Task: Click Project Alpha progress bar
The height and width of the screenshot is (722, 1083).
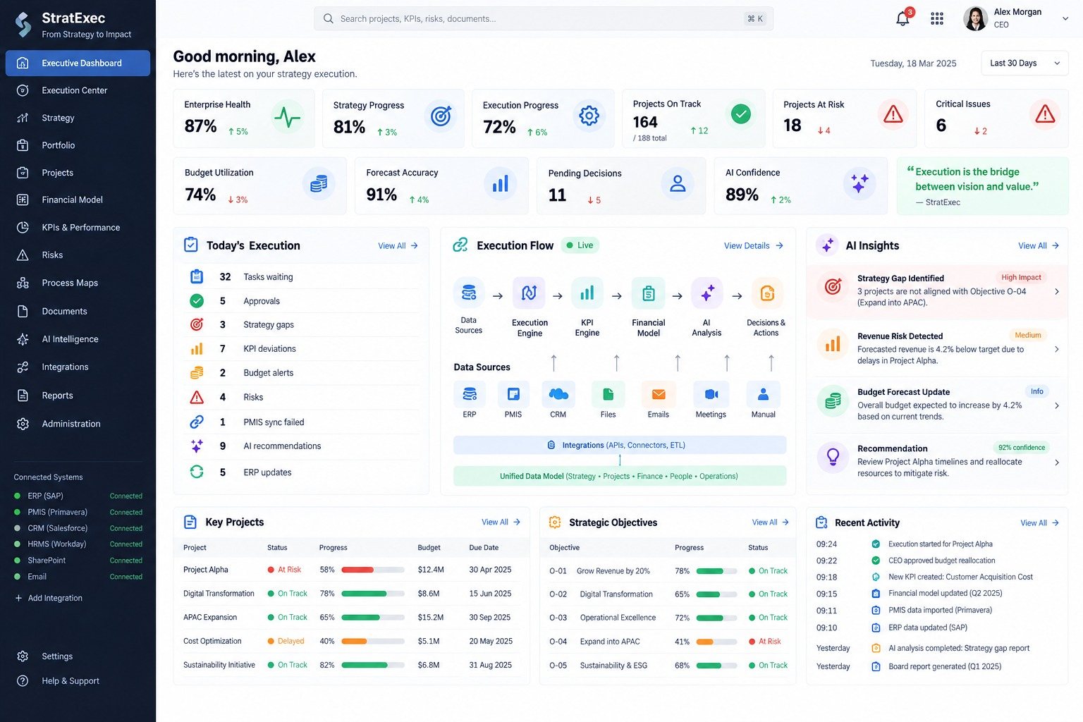Action: tap(373, 570)
